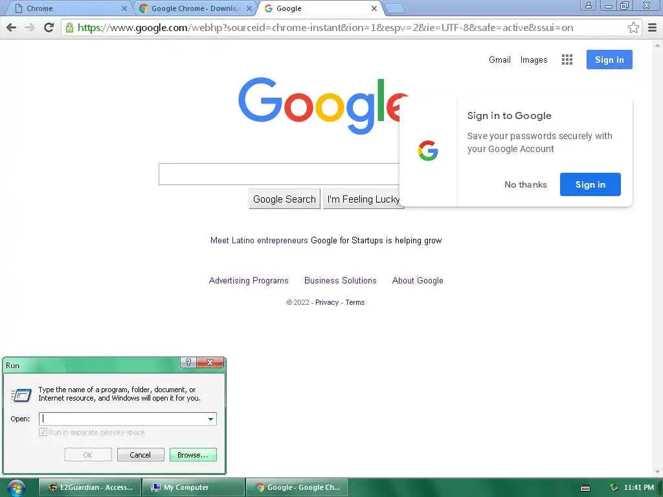
Task: Close the first Chrome tab
Action: click(x=124, y=8)
